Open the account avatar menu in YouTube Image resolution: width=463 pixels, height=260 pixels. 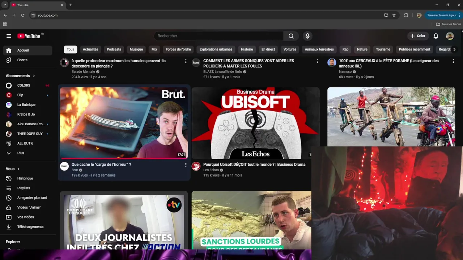point(450,36)
